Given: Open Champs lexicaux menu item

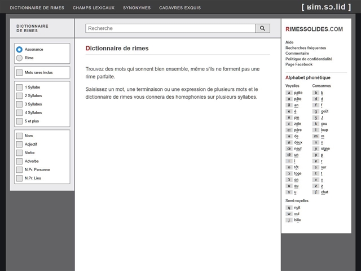Looking at the screenshot, I should (x=94, y=8).
